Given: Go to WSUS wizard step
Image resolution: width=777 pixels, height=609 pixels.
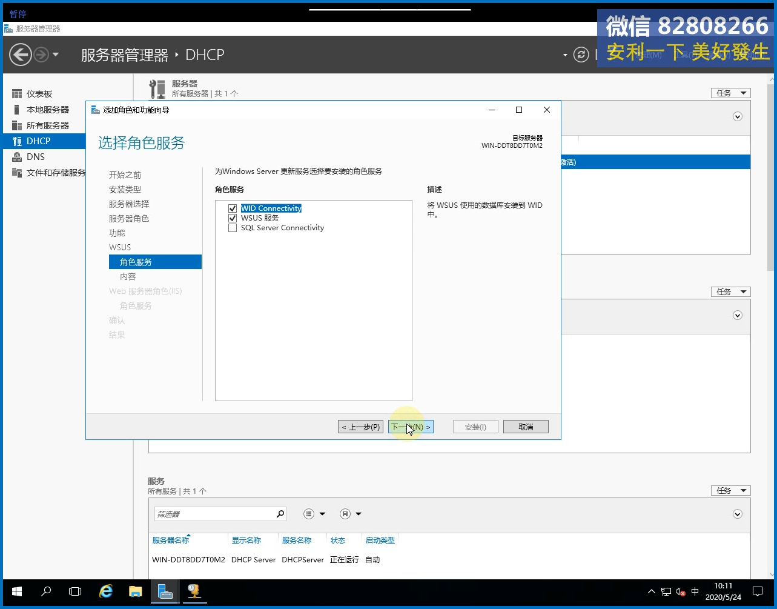Looking at the screenshot, I should pos(120,247).
